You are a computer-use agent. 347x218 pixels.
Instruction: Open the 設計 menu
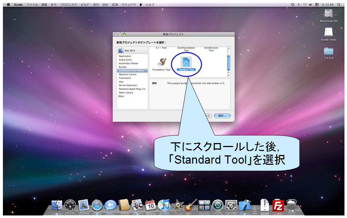coord(105,4)
